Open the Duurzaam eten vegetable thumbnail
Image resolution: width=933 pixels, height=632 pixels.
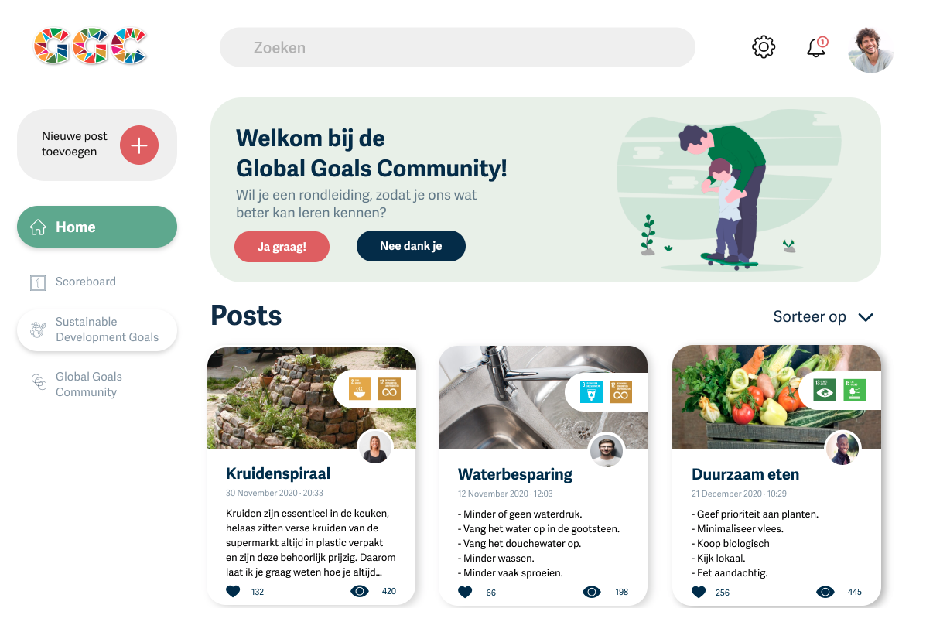pyautogui.click(x=777, y=397)
